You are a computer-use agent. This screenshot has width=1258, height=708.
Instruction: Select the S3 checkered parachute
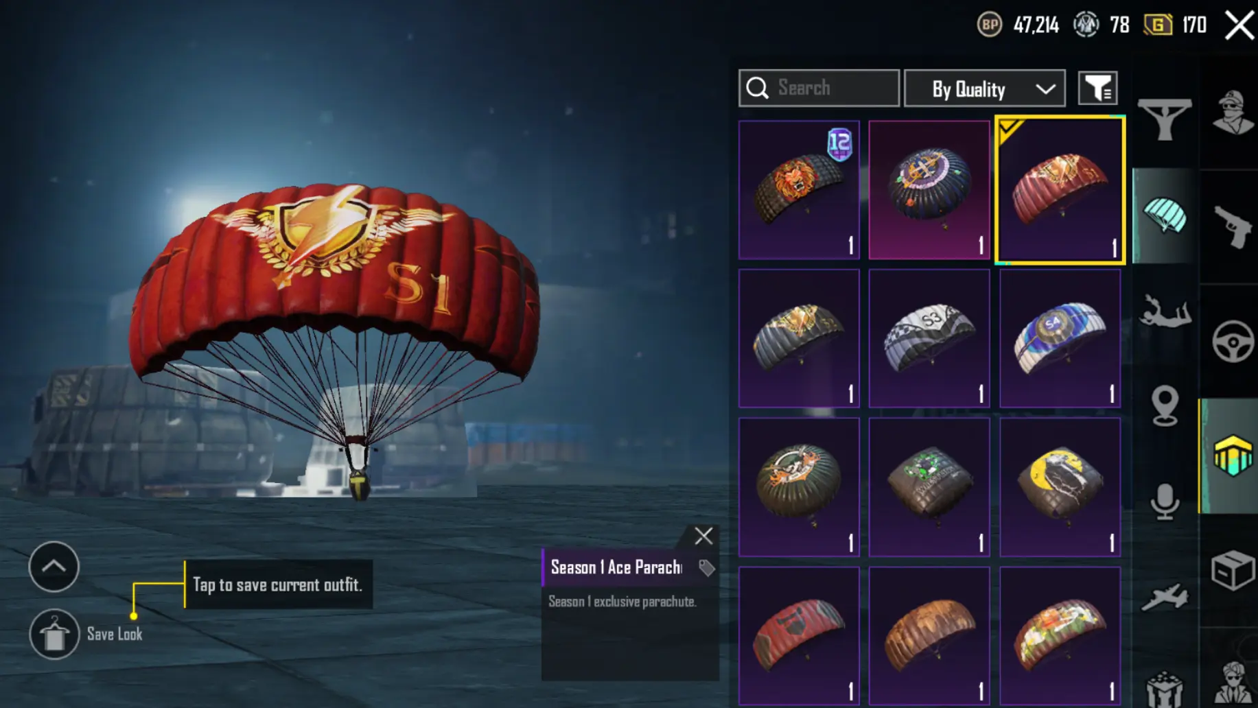pos(929,338)
